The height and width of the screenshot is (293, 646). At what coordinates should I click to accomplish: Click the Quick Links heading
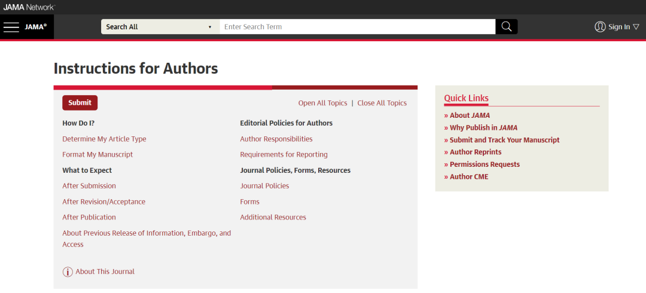[467, 98]
